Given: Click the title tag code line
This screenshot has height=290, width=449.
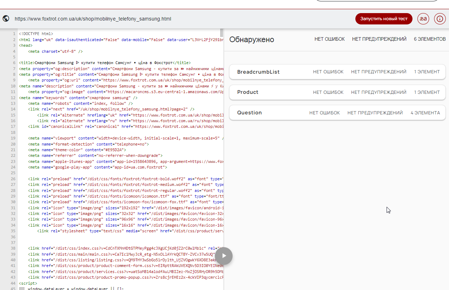Looking at the screenshot, I should tap(105, 63).
